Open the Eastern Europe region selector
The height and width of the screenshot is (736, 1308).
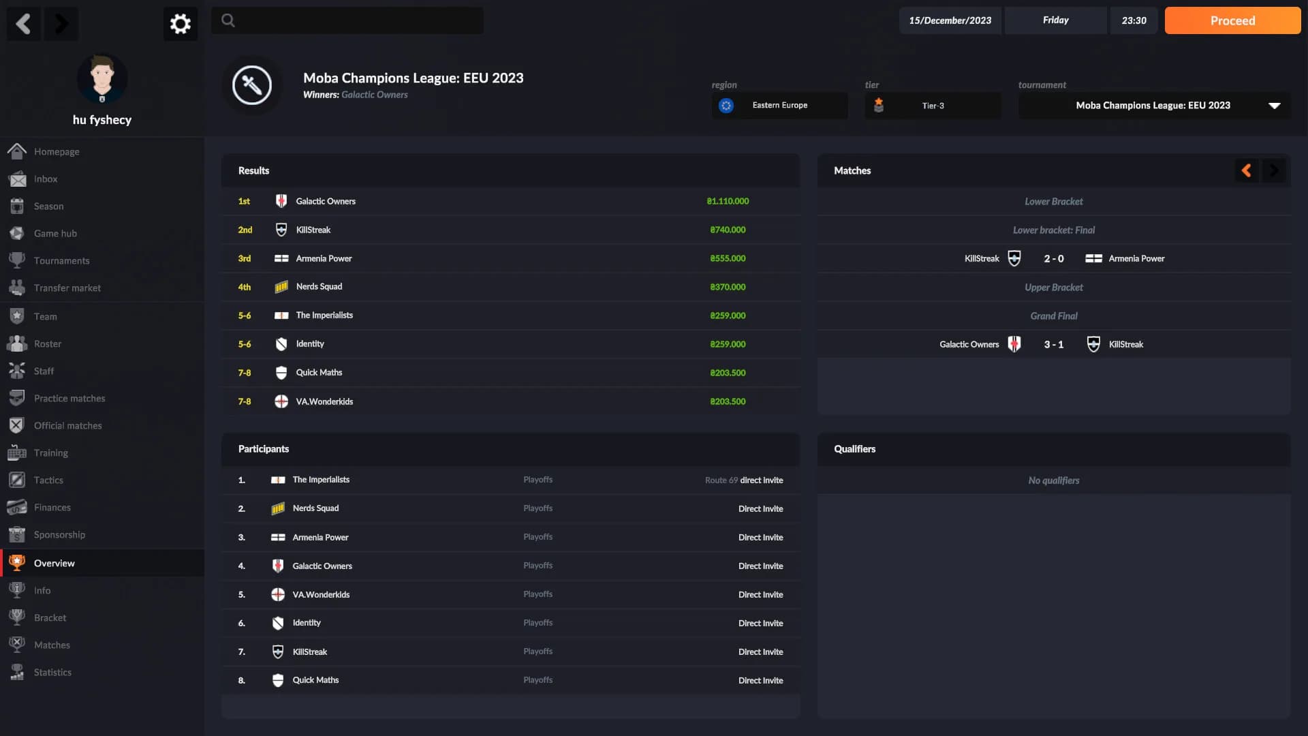click(x=780, y=106)
